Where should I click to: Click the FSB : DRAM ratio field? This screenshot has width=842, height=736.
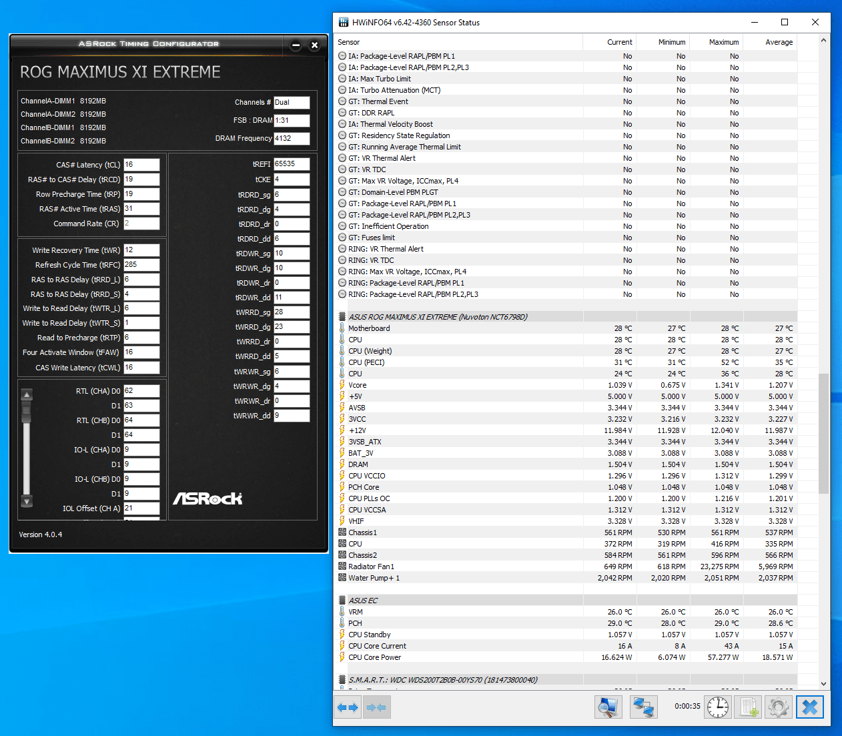pos(292,121)
